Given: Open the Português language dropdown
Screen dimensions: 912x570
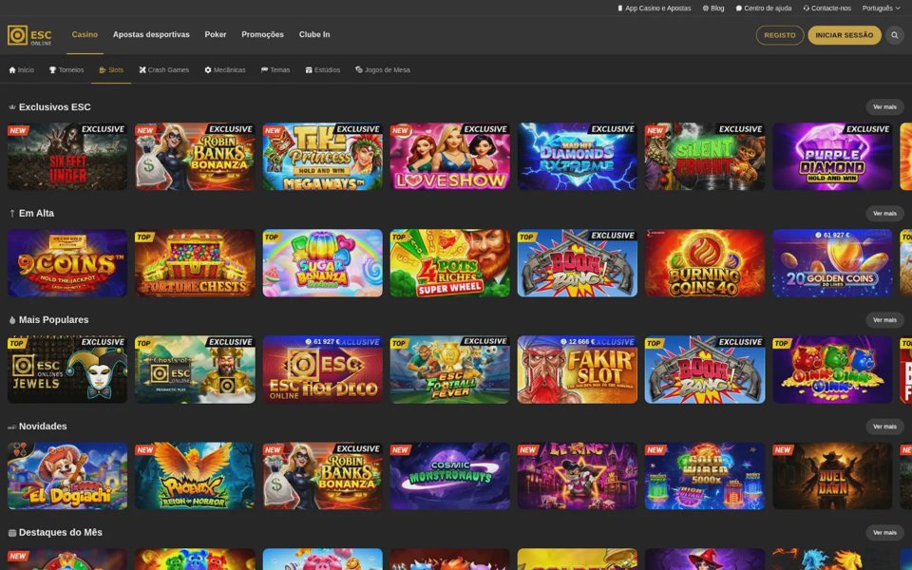Looking at the screenshot, I should coord(882,9).
